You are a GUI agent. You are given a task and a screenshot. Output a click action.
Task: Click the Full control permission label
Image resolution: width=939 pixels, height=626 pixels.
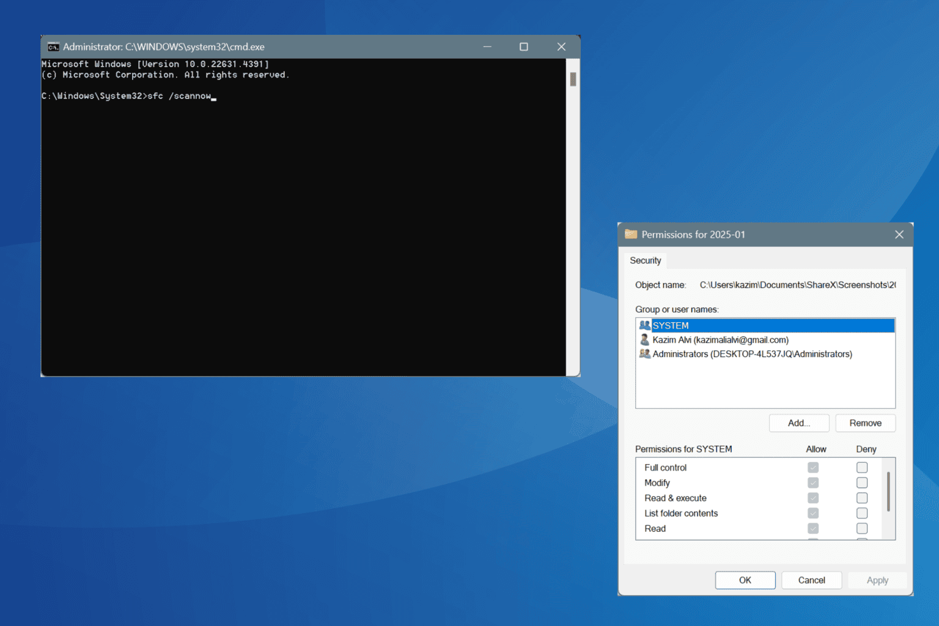[x=665, y=467]
